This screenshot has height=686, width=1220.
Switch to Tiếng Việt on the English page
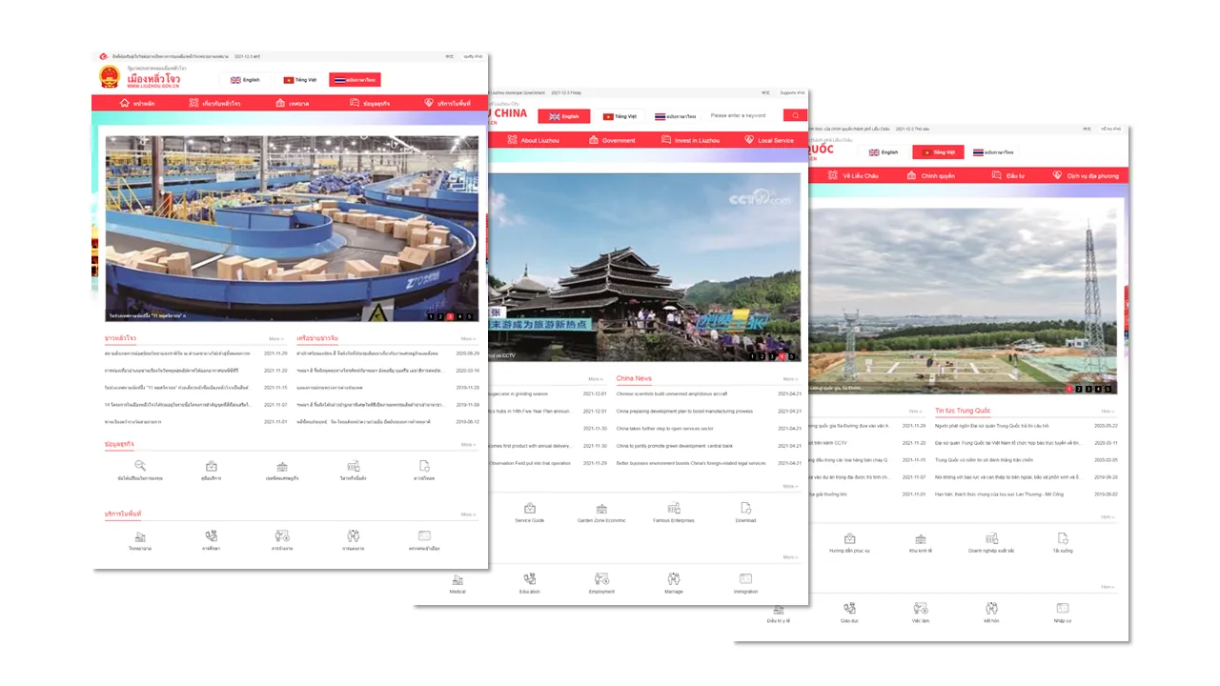click(619, 116)
